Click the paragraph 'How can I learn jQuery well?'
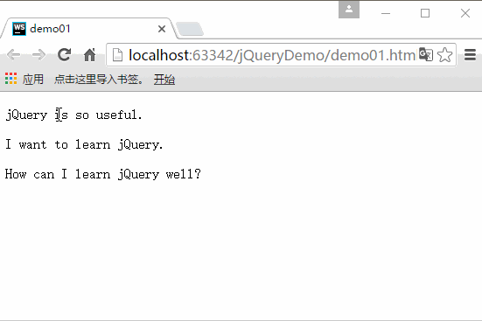 click(103, 174)
